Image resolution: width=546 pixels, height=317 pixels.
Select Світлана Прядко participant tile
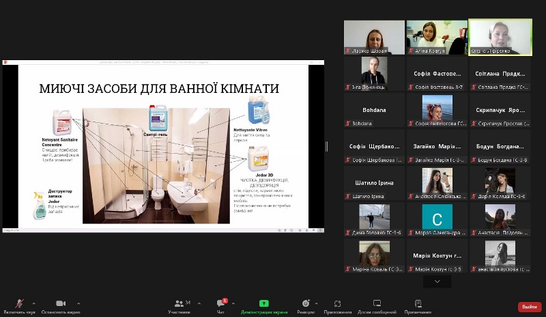click(x=500, y=74)
